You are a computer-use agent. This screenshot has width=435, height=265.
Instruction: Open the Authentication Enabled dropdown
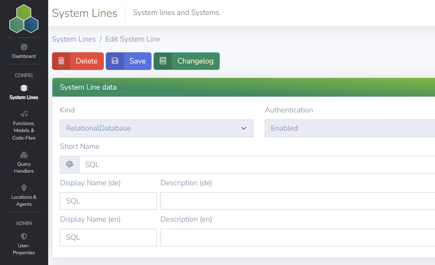click(x=350, y=128)
